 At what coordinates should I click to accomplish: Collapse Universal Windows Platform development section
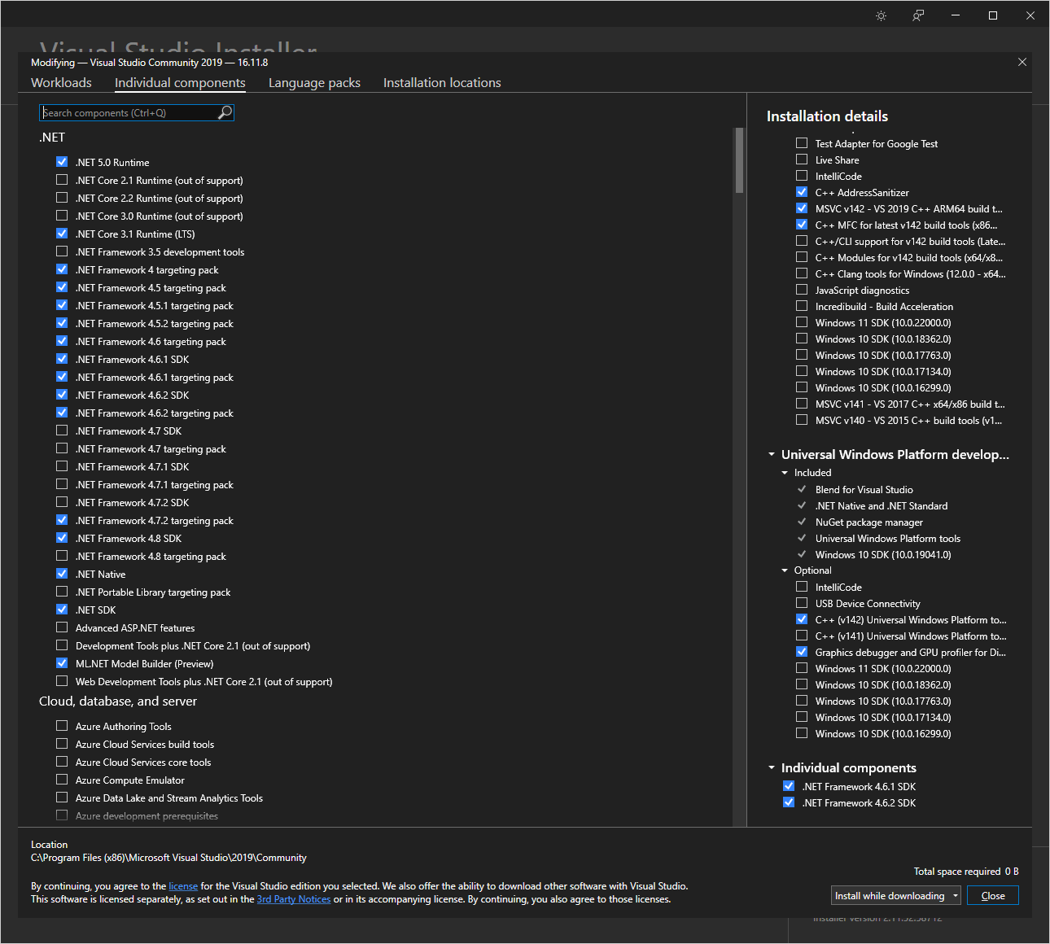[x=772, y=455]
